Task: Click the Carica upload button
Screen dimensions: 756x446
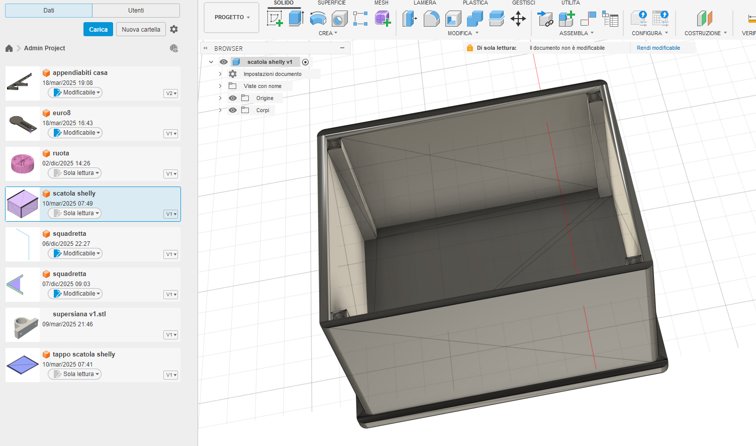Action: pyautogui.click(x=98, y=29)
